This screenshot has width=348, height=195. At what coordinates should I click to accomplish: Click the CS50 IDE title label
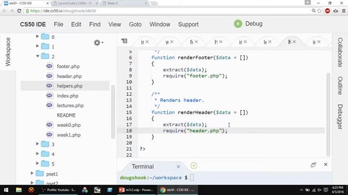[33, 24]
